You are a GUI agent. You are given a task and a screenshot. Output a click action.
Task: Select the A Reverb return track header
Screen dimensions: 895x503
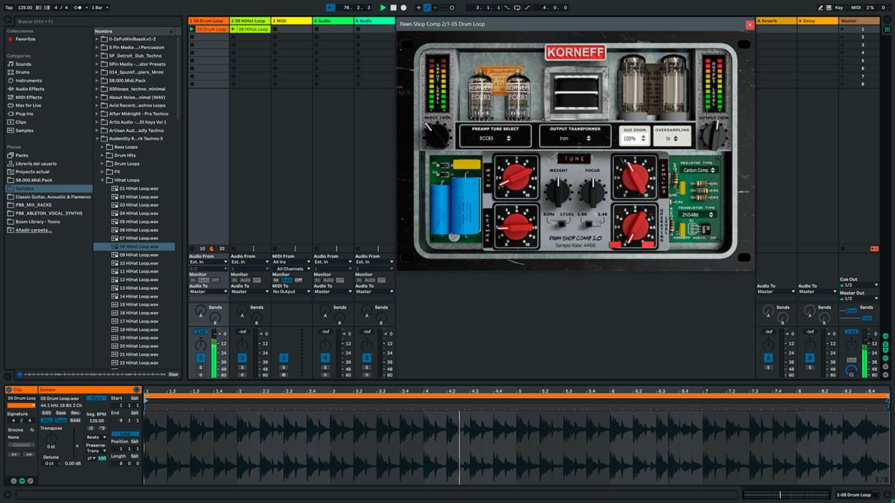pyautogui.click(x=776, y=21)
